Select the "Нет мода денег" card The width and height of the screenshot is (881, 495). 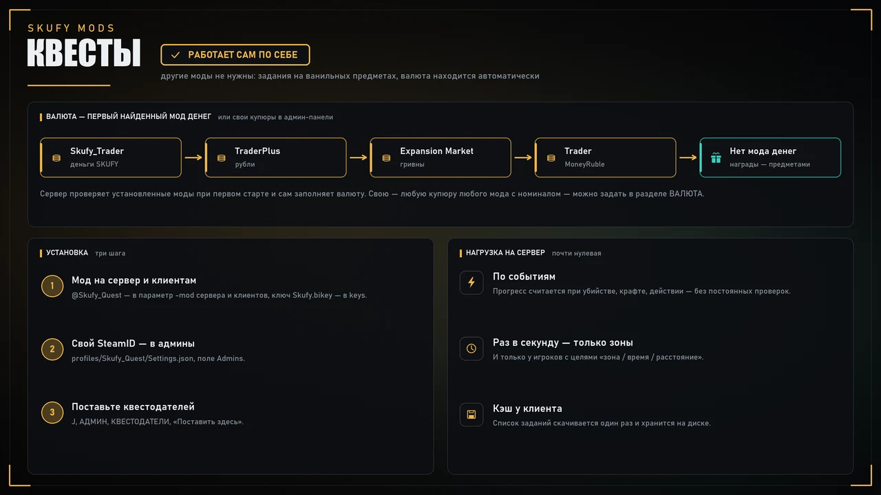coord(770,157)
